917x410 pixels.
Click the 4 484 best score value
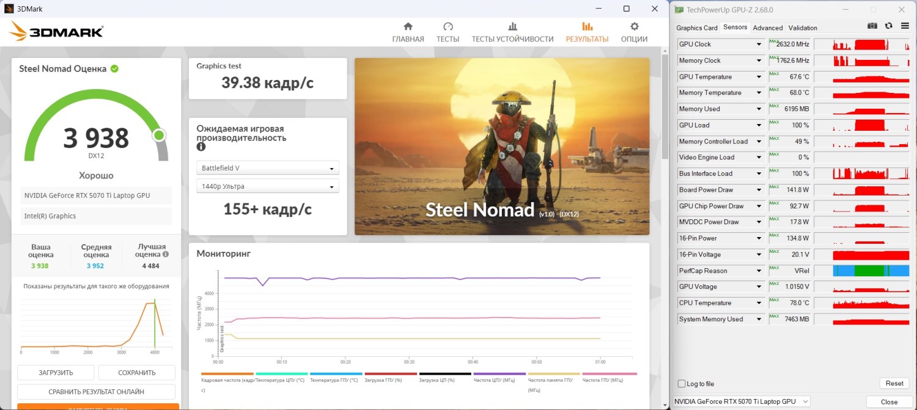pyautogui.click(x=152, y=266)
